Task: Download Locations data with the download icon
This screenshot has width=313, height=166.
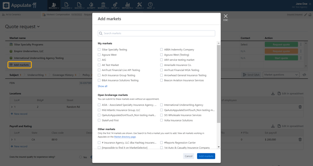Action: [273, 93]
